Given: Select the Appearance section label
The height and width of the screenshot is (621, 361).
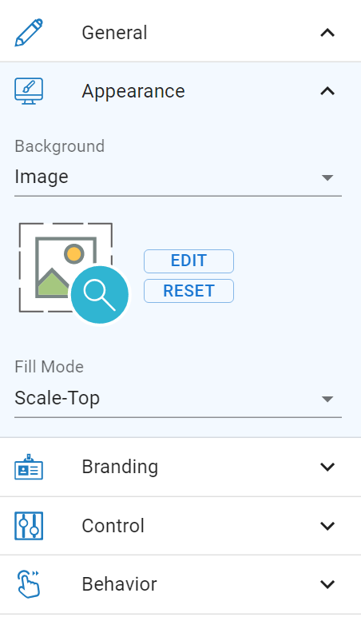Looking at the screenshot, I should pos(133,91).
